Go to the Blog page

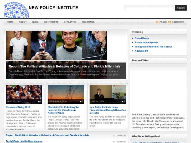(35, 22)
